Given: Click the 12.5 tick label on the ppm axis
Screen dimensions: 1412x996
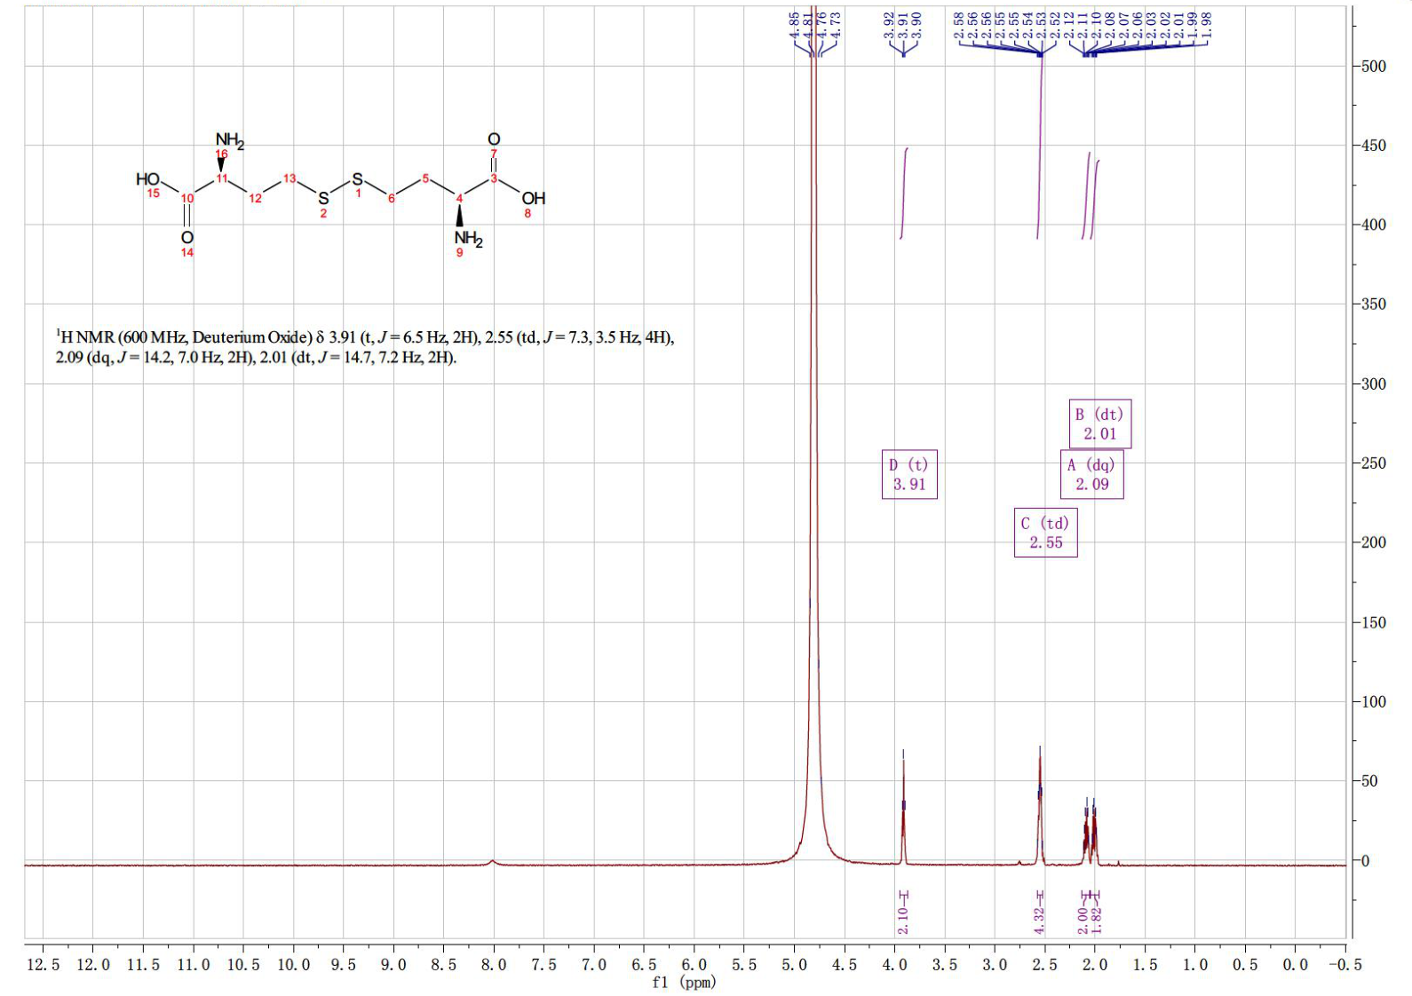Looking at the screenshot, I should click(44, 965).
